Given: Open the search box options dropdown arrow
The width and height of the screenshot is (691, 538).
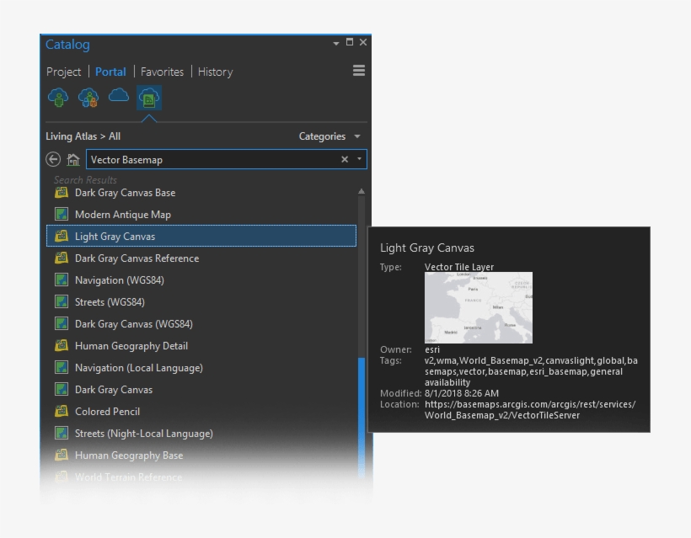Looking at the screenshot, I should [x=360, y=159].
